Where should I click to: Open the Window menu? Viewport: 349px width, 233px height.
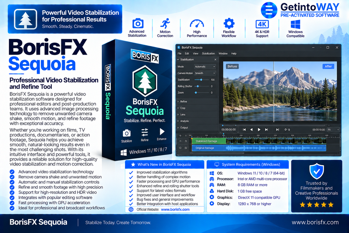tap(223, 54)
